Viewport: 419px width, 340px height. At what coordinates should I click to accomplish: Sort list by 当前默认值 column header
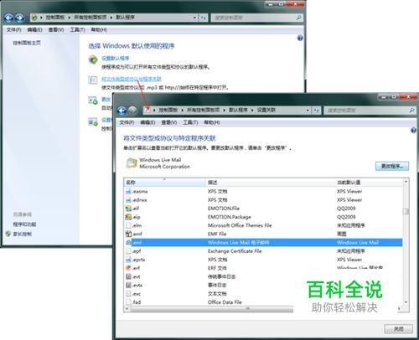pyautogui.click(x=369, y=183)
